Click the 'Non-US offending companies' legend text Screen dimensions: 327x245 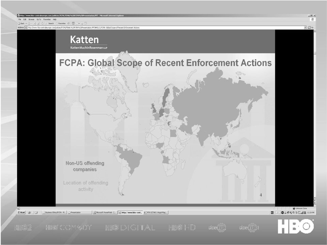click(x=85, y=166)
